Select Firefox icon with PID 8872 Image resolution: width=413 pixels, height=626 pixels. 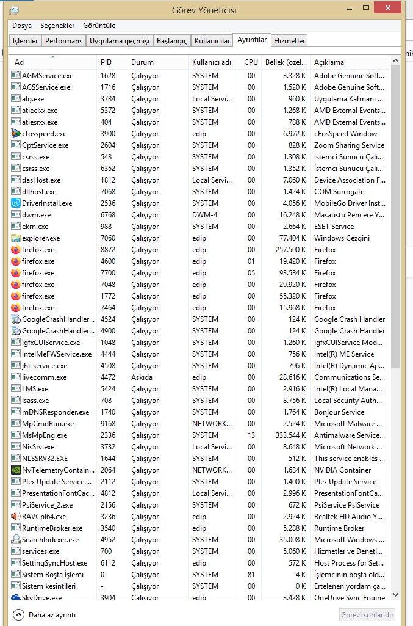16,250
